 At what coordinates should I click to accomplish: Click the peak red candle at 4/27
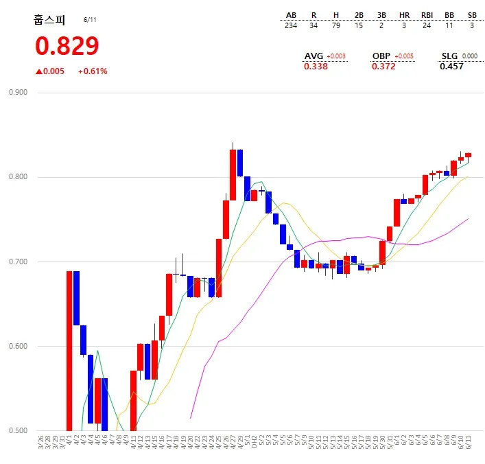click(233, 174)
